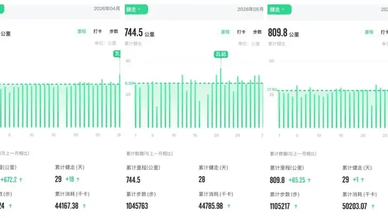Click the +672.2 change value
388x218 pixels.
click(x=9, y=180)
